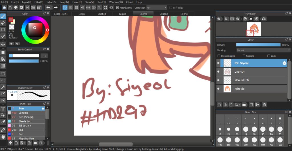Viewport: 292px width, 151px height.
Task: Click the cloud icon in top toolbar
Action: pyautogui.click(x=4, y=8)
